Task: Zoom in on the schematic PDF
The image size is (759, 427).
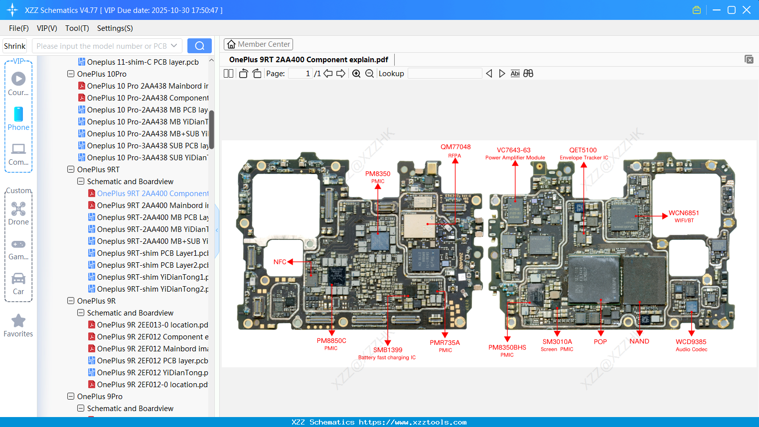Action: (x=356, y=73)
